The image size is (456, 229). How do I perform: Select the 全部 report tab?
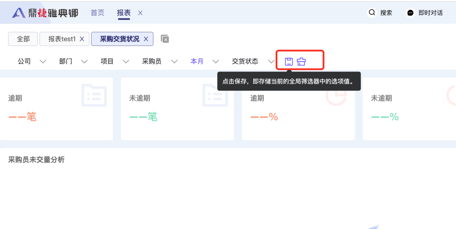pos(23,39)
